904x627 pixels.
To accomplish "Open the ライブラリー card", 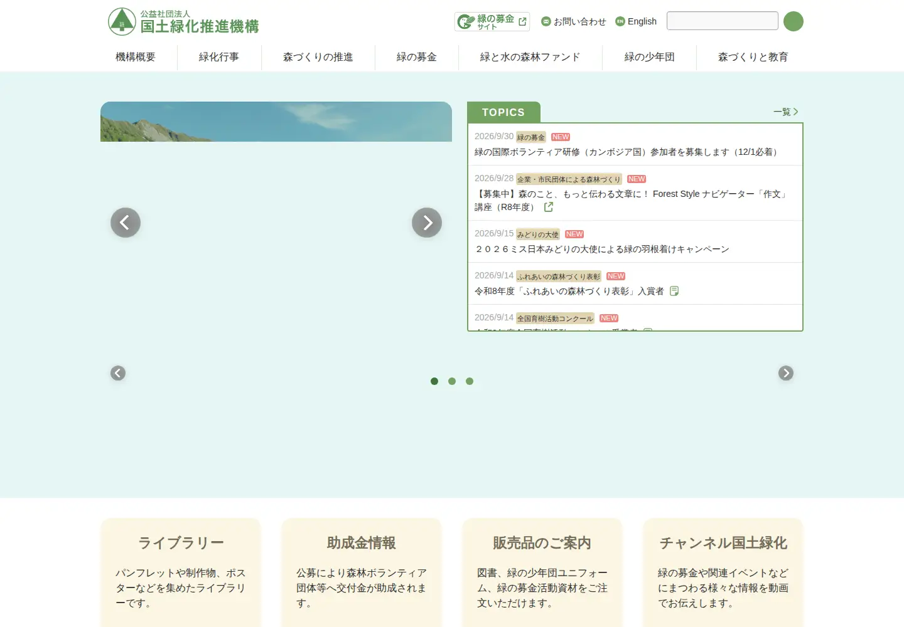I will (x=181, y=572).
